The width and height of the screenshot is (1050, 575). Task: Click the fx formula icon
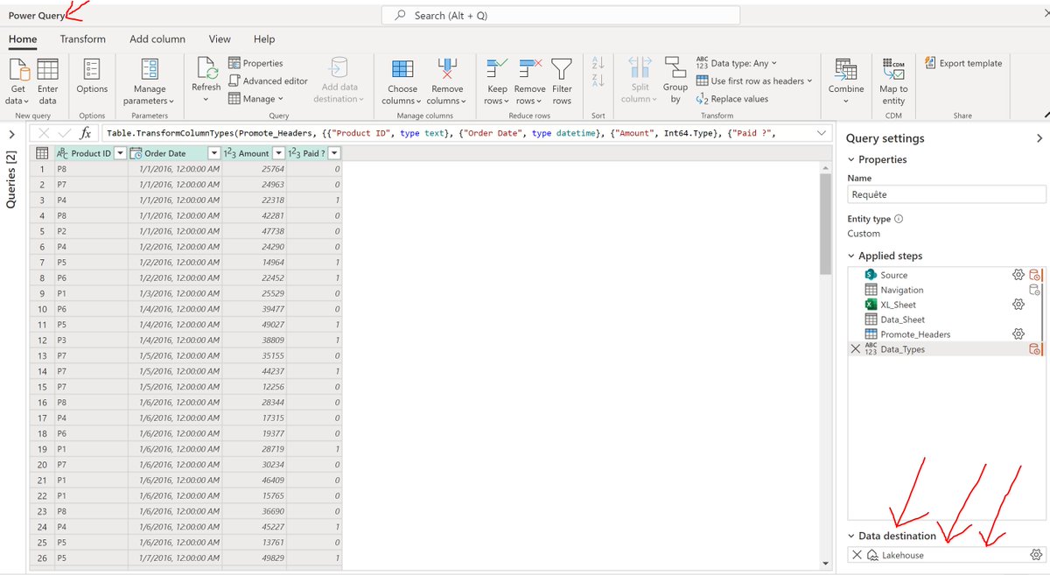[x=86, y=133]
